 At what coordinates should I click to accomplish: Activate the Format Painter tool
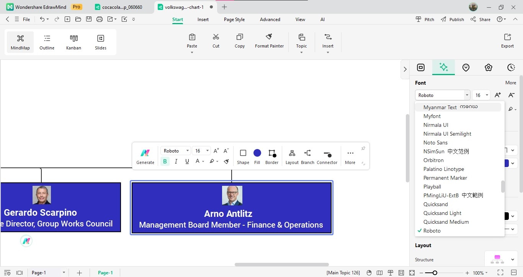coord(269,41)
